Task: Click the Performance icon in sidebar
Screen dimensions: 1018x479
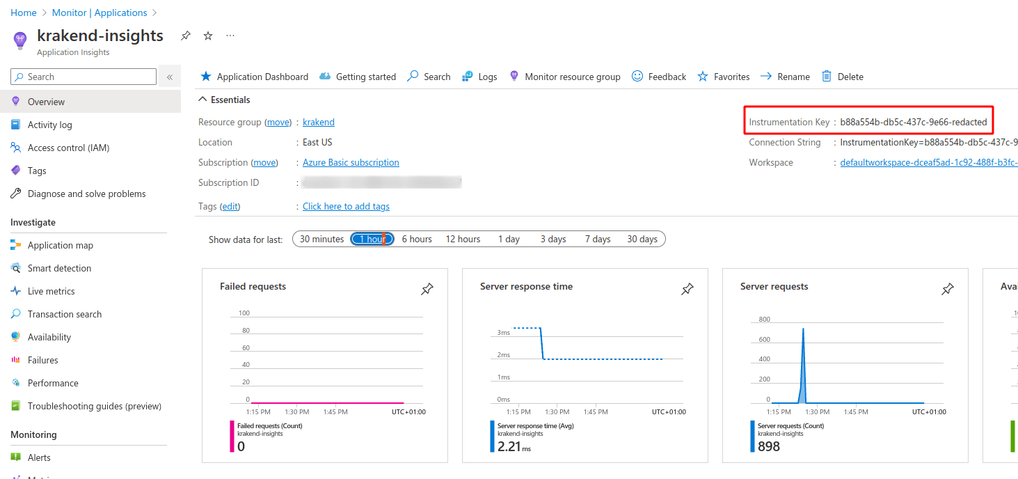Action: (15, 383)
